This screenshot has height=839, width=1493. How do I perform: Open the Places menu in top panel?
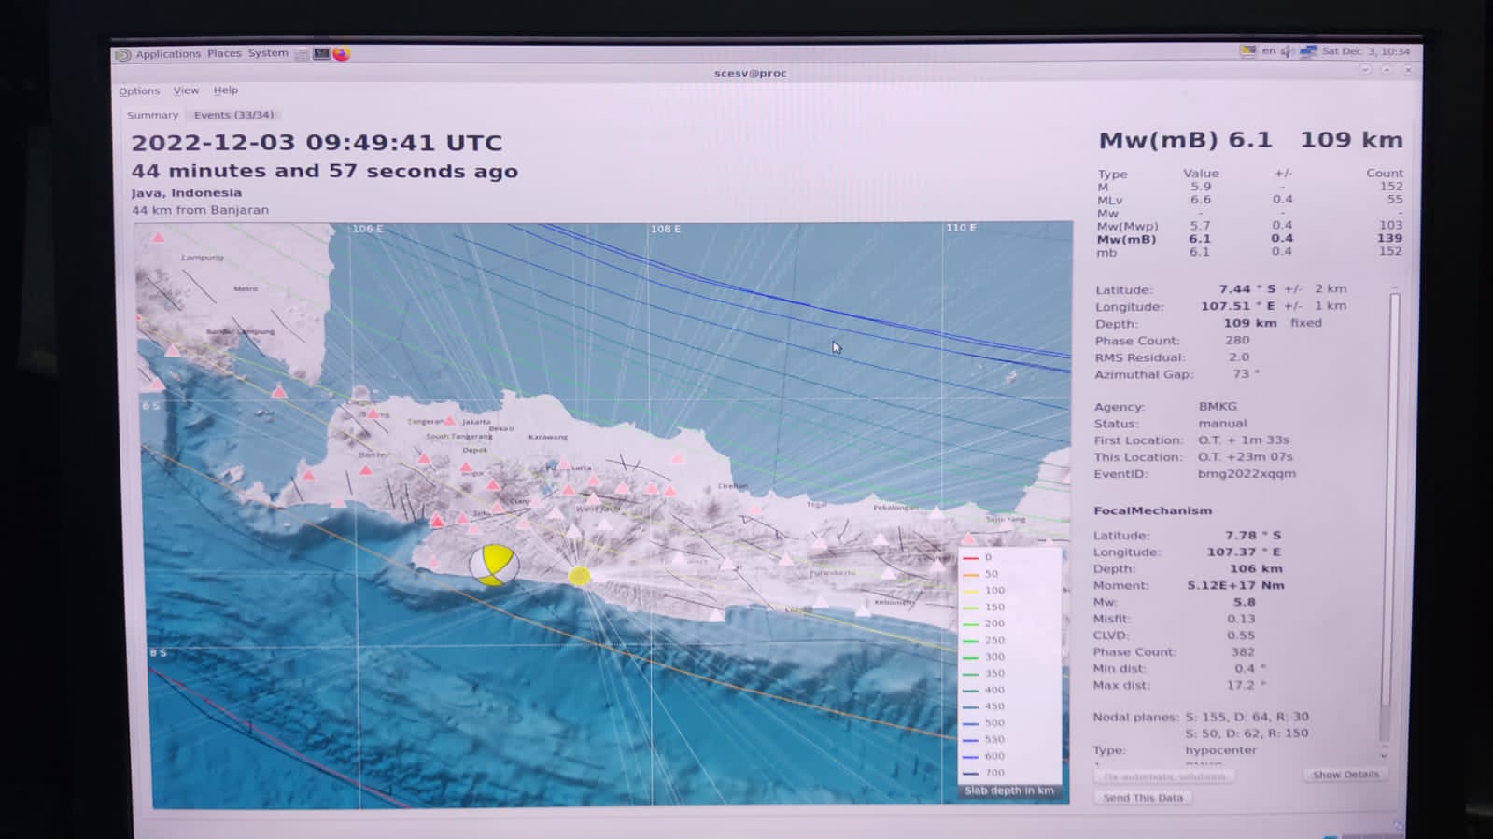click(x=224, y=54)
